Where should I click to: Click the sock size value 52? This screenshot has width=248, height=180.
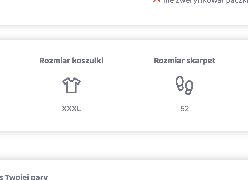(x=184, y=109)
